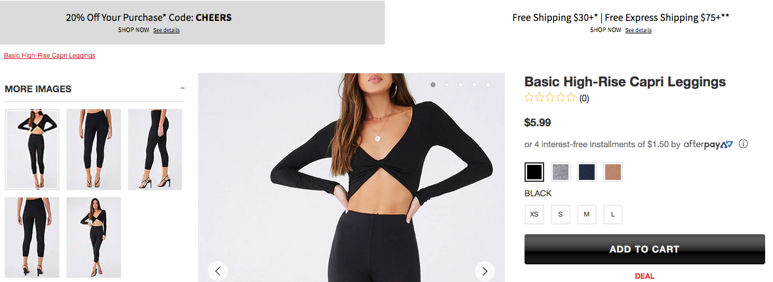Select the first carousel dot indicator
Viewport: 773px width, 282px height.
433,84
